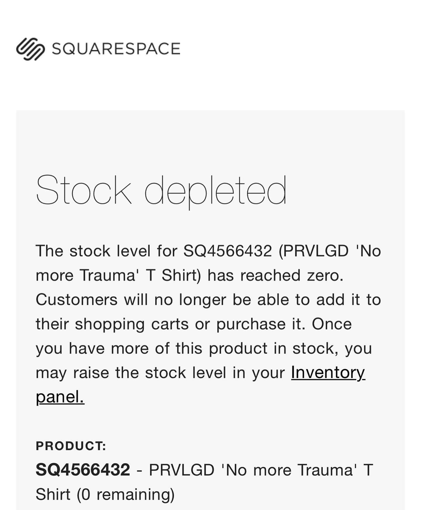Click SQ4566432 in the body paragraph
This screenshot has width=421, height=510.
coord(228,251)
